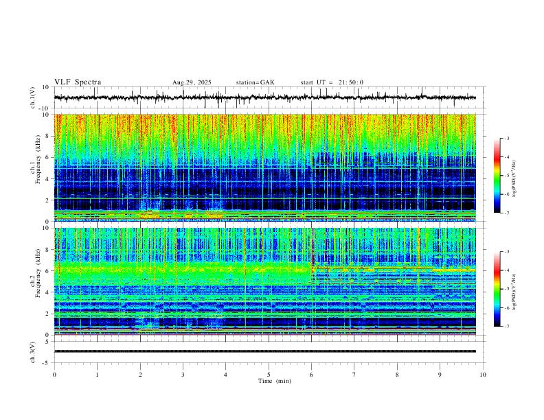Click time axis tick label "3"
This screenshot has width=544, height=420.
(x=183, y=375)
